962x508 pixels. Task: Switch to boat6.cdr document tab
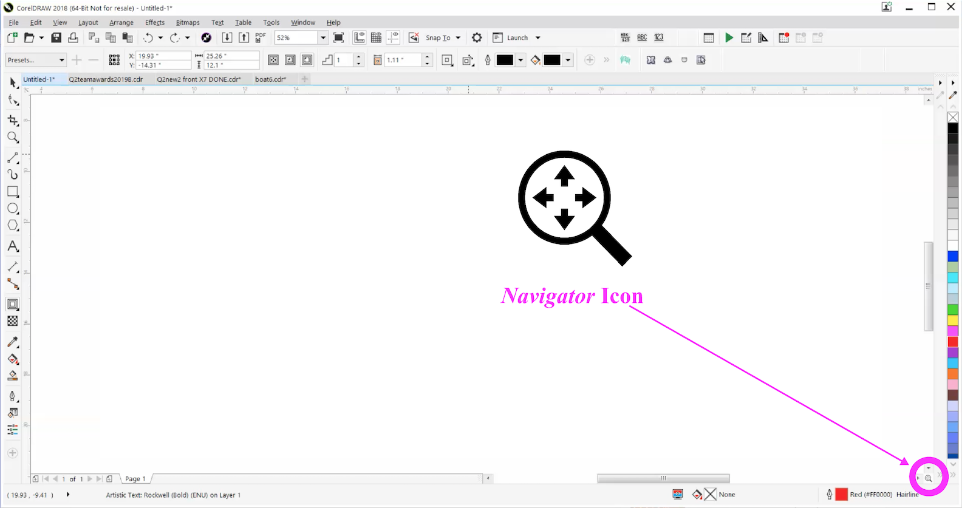pos(270,80)
